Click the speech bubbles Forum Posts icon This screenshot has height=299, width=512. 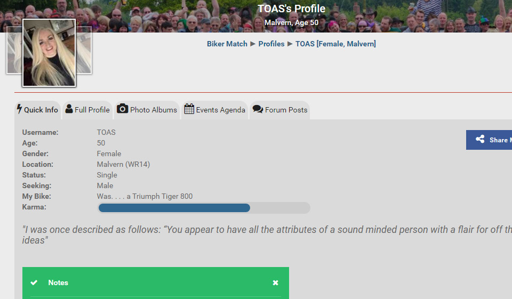coord(258,109)
